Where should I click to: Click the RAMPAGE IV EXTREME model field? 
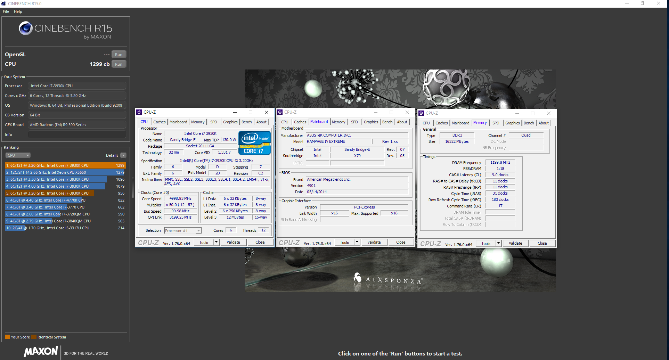[x=338, y=141]
